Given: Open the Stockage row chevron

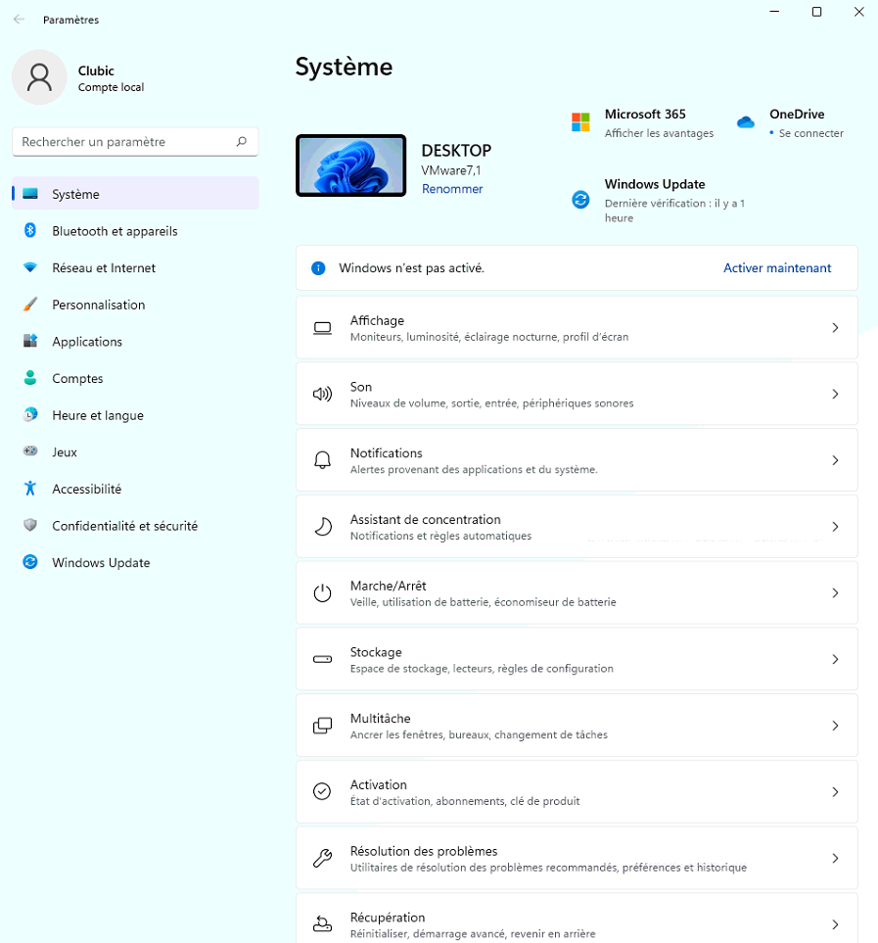Looking at the screenshot, I should pyautogui.click(x=835, y=659).
